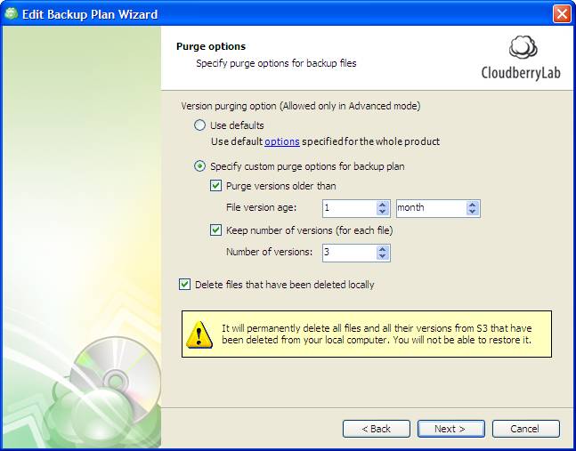Increase the file version age stepper up

point(383,205)
